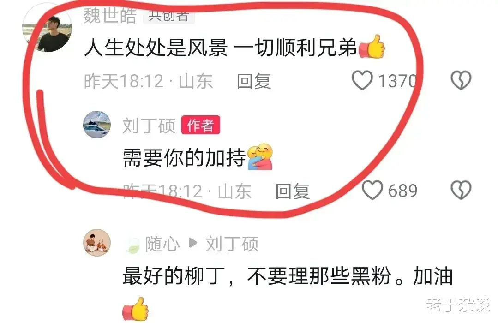Tap hugging emoji after 需要你的加持

(x=260, y=157)
